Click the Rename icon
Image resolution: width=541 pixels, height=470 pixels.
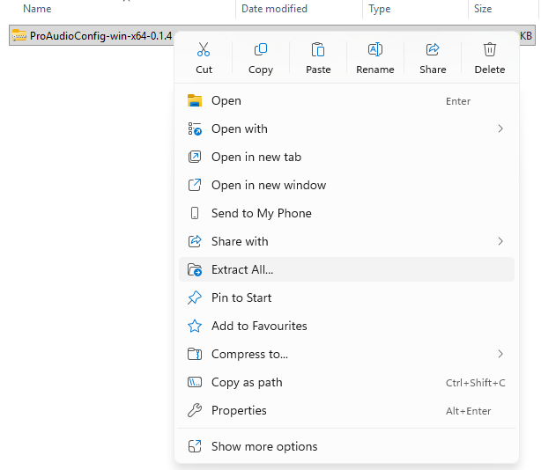375,49
